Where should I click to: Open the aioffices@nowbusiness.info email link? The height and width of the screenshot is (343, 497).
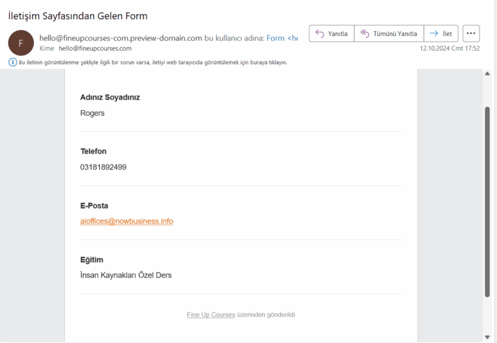(127, 222)
